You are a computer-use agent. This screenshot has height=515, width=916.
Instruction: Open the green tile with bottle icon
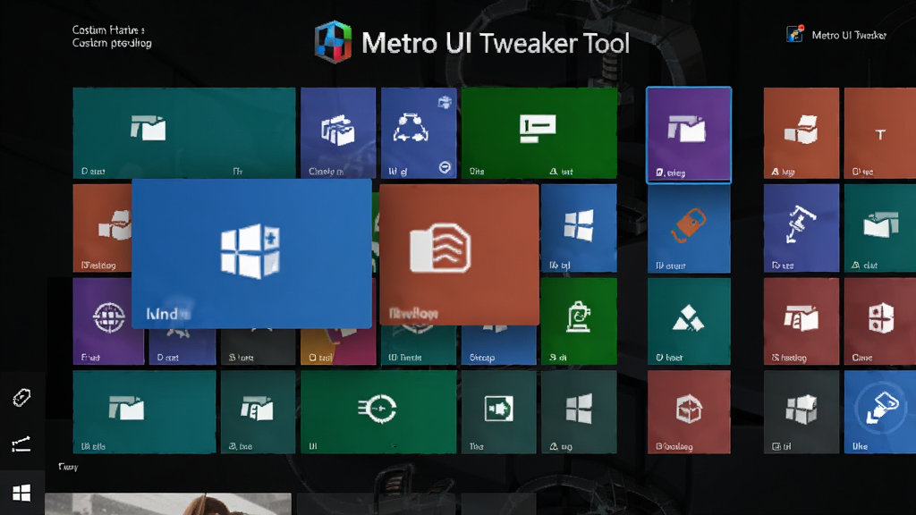pos(579,321)
